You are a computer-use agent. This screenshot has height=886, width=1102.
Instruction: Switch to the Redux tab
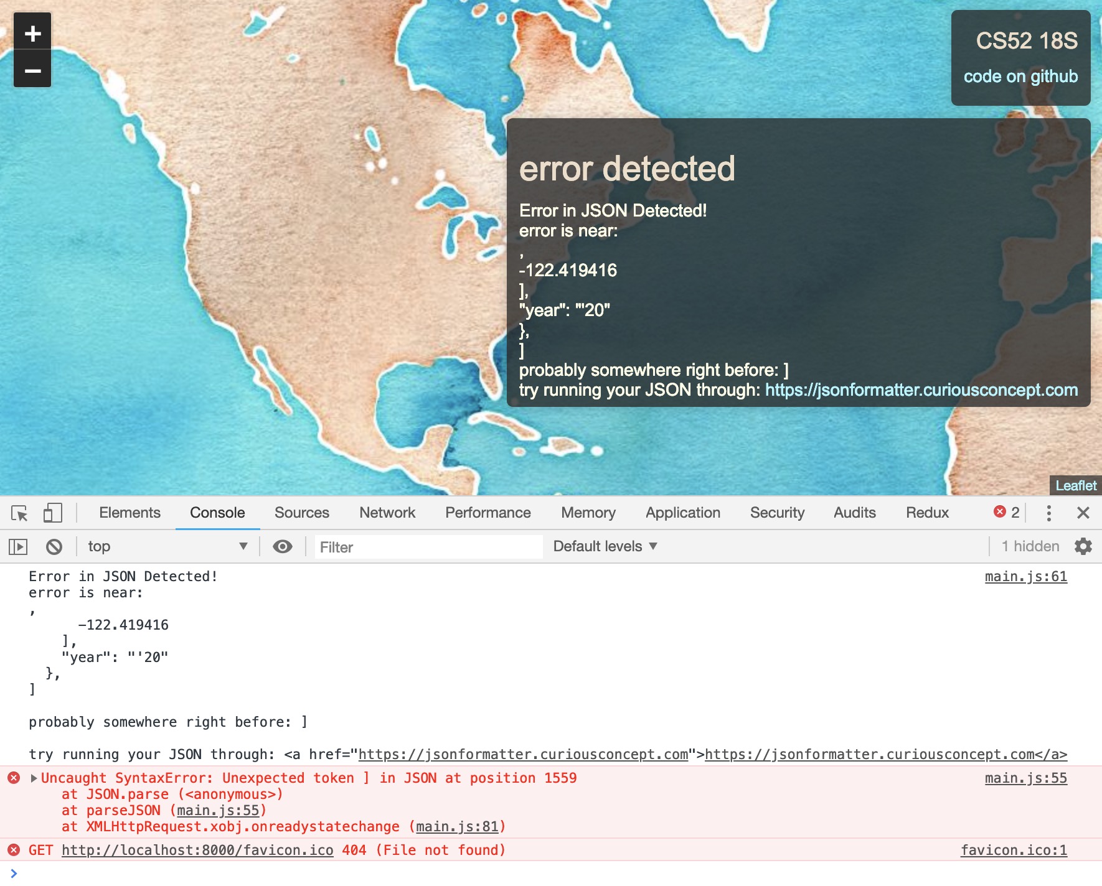tap(928, 513)
